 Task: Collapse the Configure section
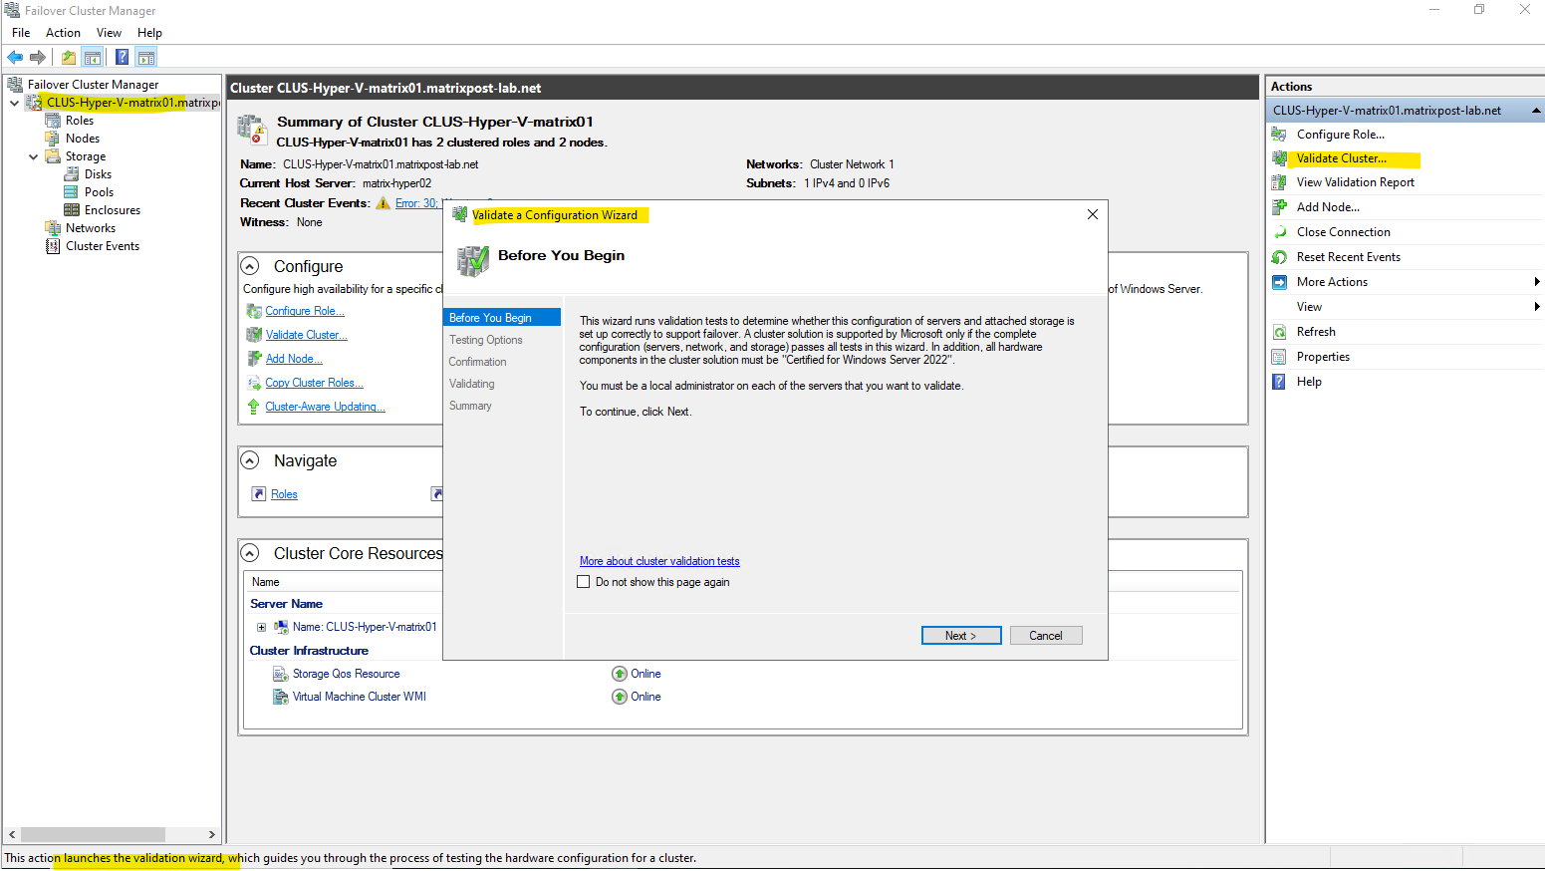[251, 266]
